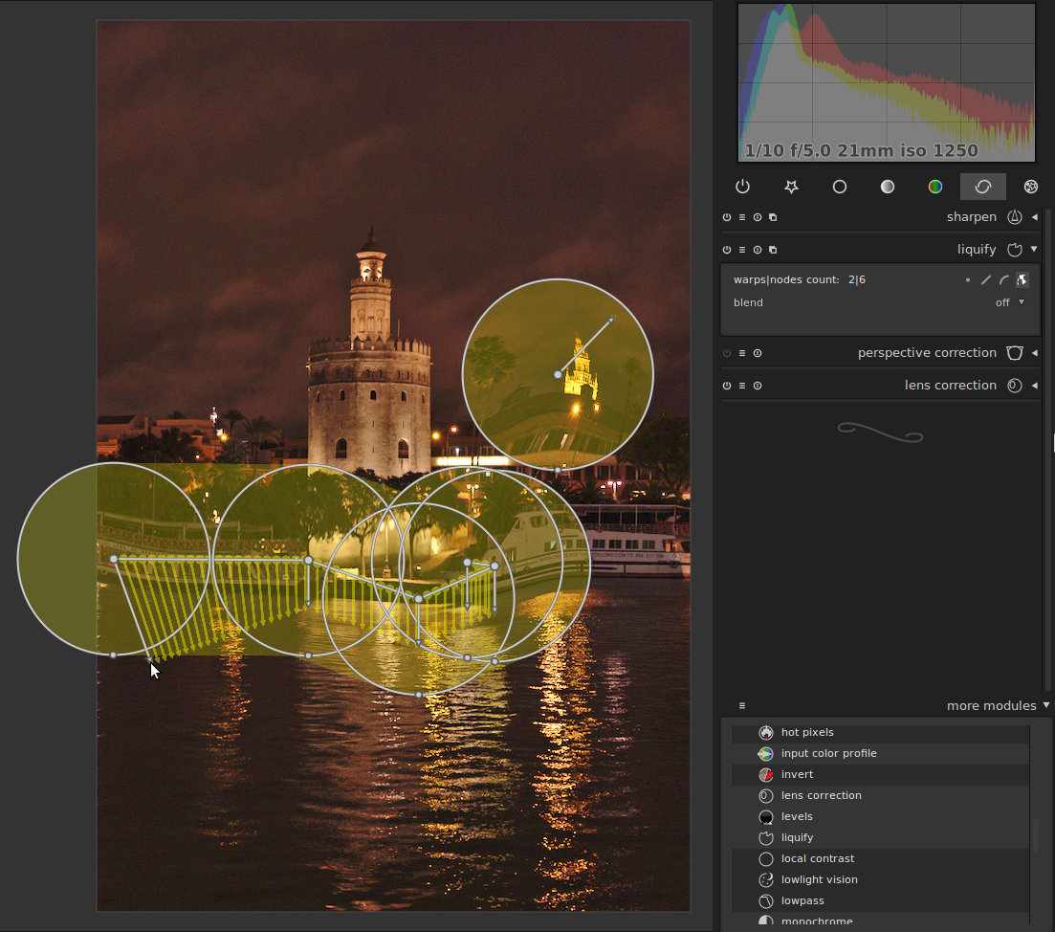Open liquify module presets menu
1055x932 pixels.
742,250
